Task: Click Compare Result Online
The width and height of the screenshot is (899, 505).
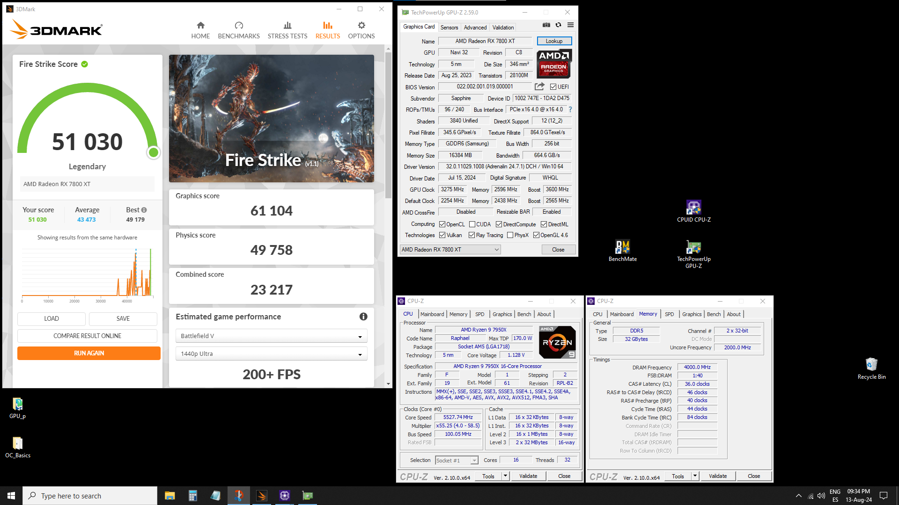Action: 87,336
